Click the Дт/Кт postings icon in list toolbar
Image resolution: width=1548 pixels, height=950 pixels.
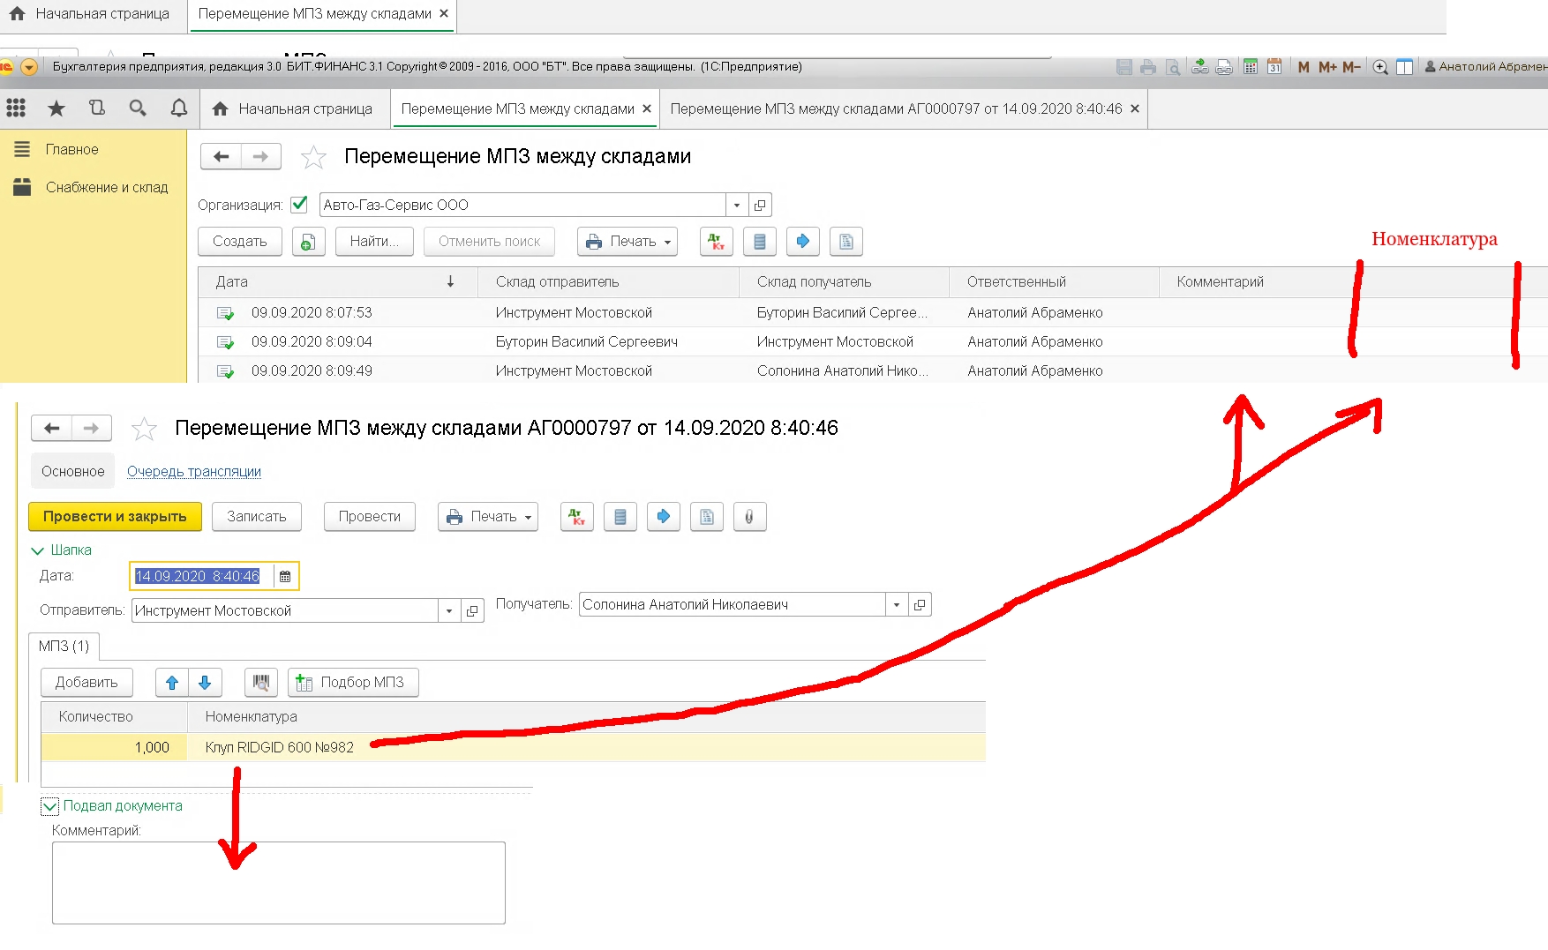tap(716, 242)
